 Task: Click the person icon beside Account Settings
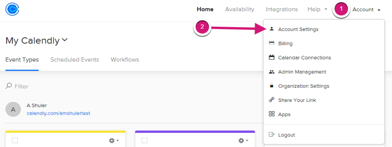[272, 29]
